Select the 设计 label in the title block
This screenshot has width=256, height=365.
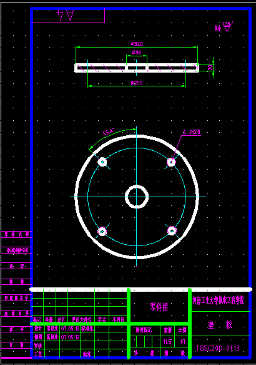(x=38, y=329)
